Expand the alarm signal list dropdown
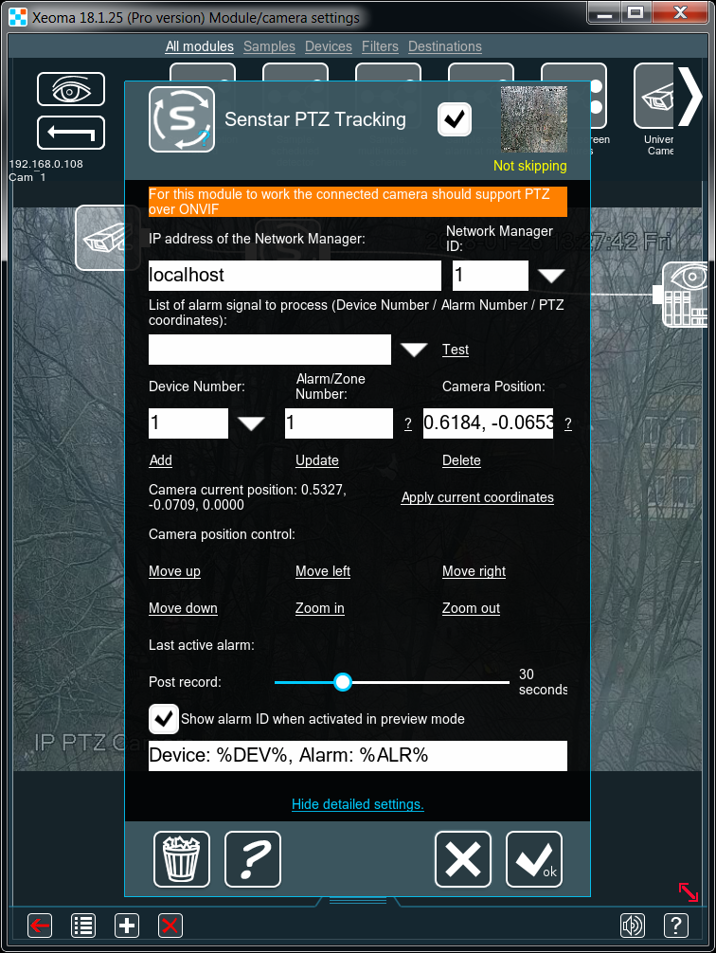This screenshot has width=716, height=953. coord(414,350)
